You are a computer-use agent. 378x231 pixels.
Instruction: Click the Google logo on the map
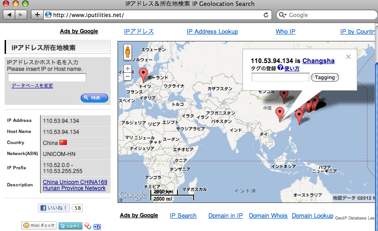point(133,195)
